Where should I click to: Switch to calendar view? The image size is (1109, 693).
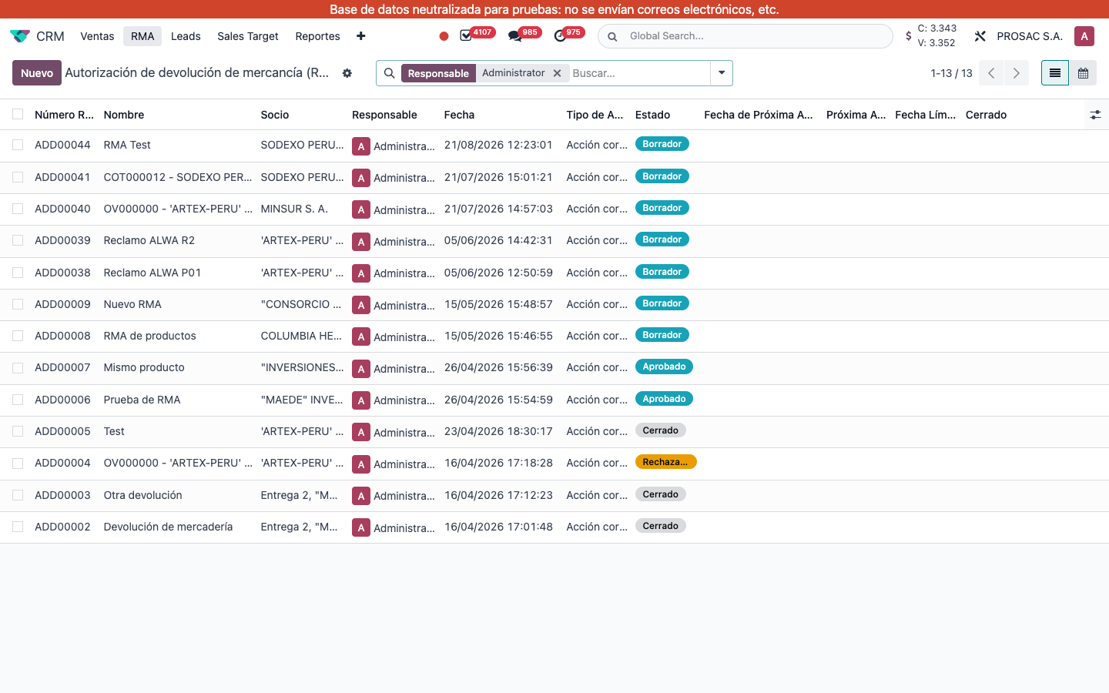[1083, 73]
